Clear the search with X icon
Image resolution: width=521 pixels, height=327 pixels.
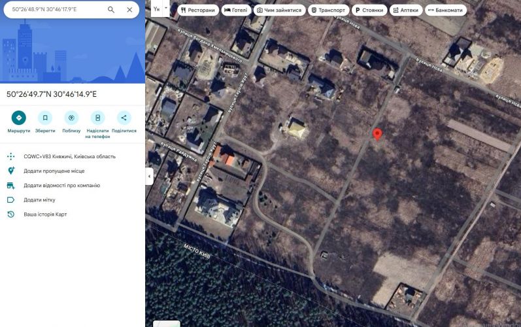129,10
